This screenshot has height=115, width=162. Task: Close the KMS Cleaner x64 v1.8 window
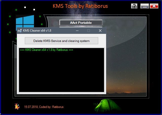[100, 31]
